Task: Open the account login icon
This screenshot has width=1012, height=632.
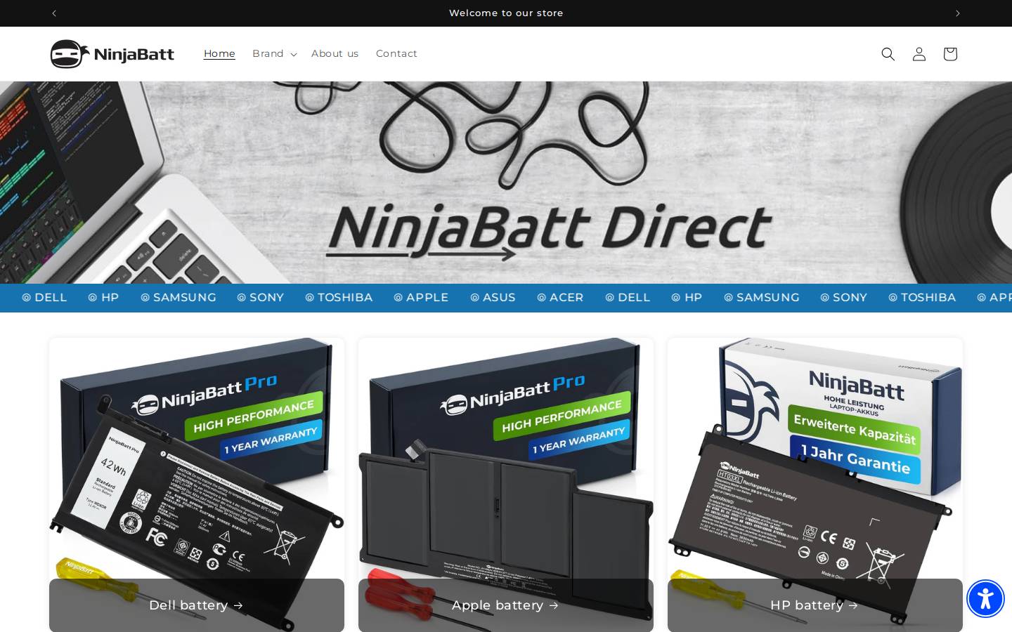Action: [x=919, y=54]
